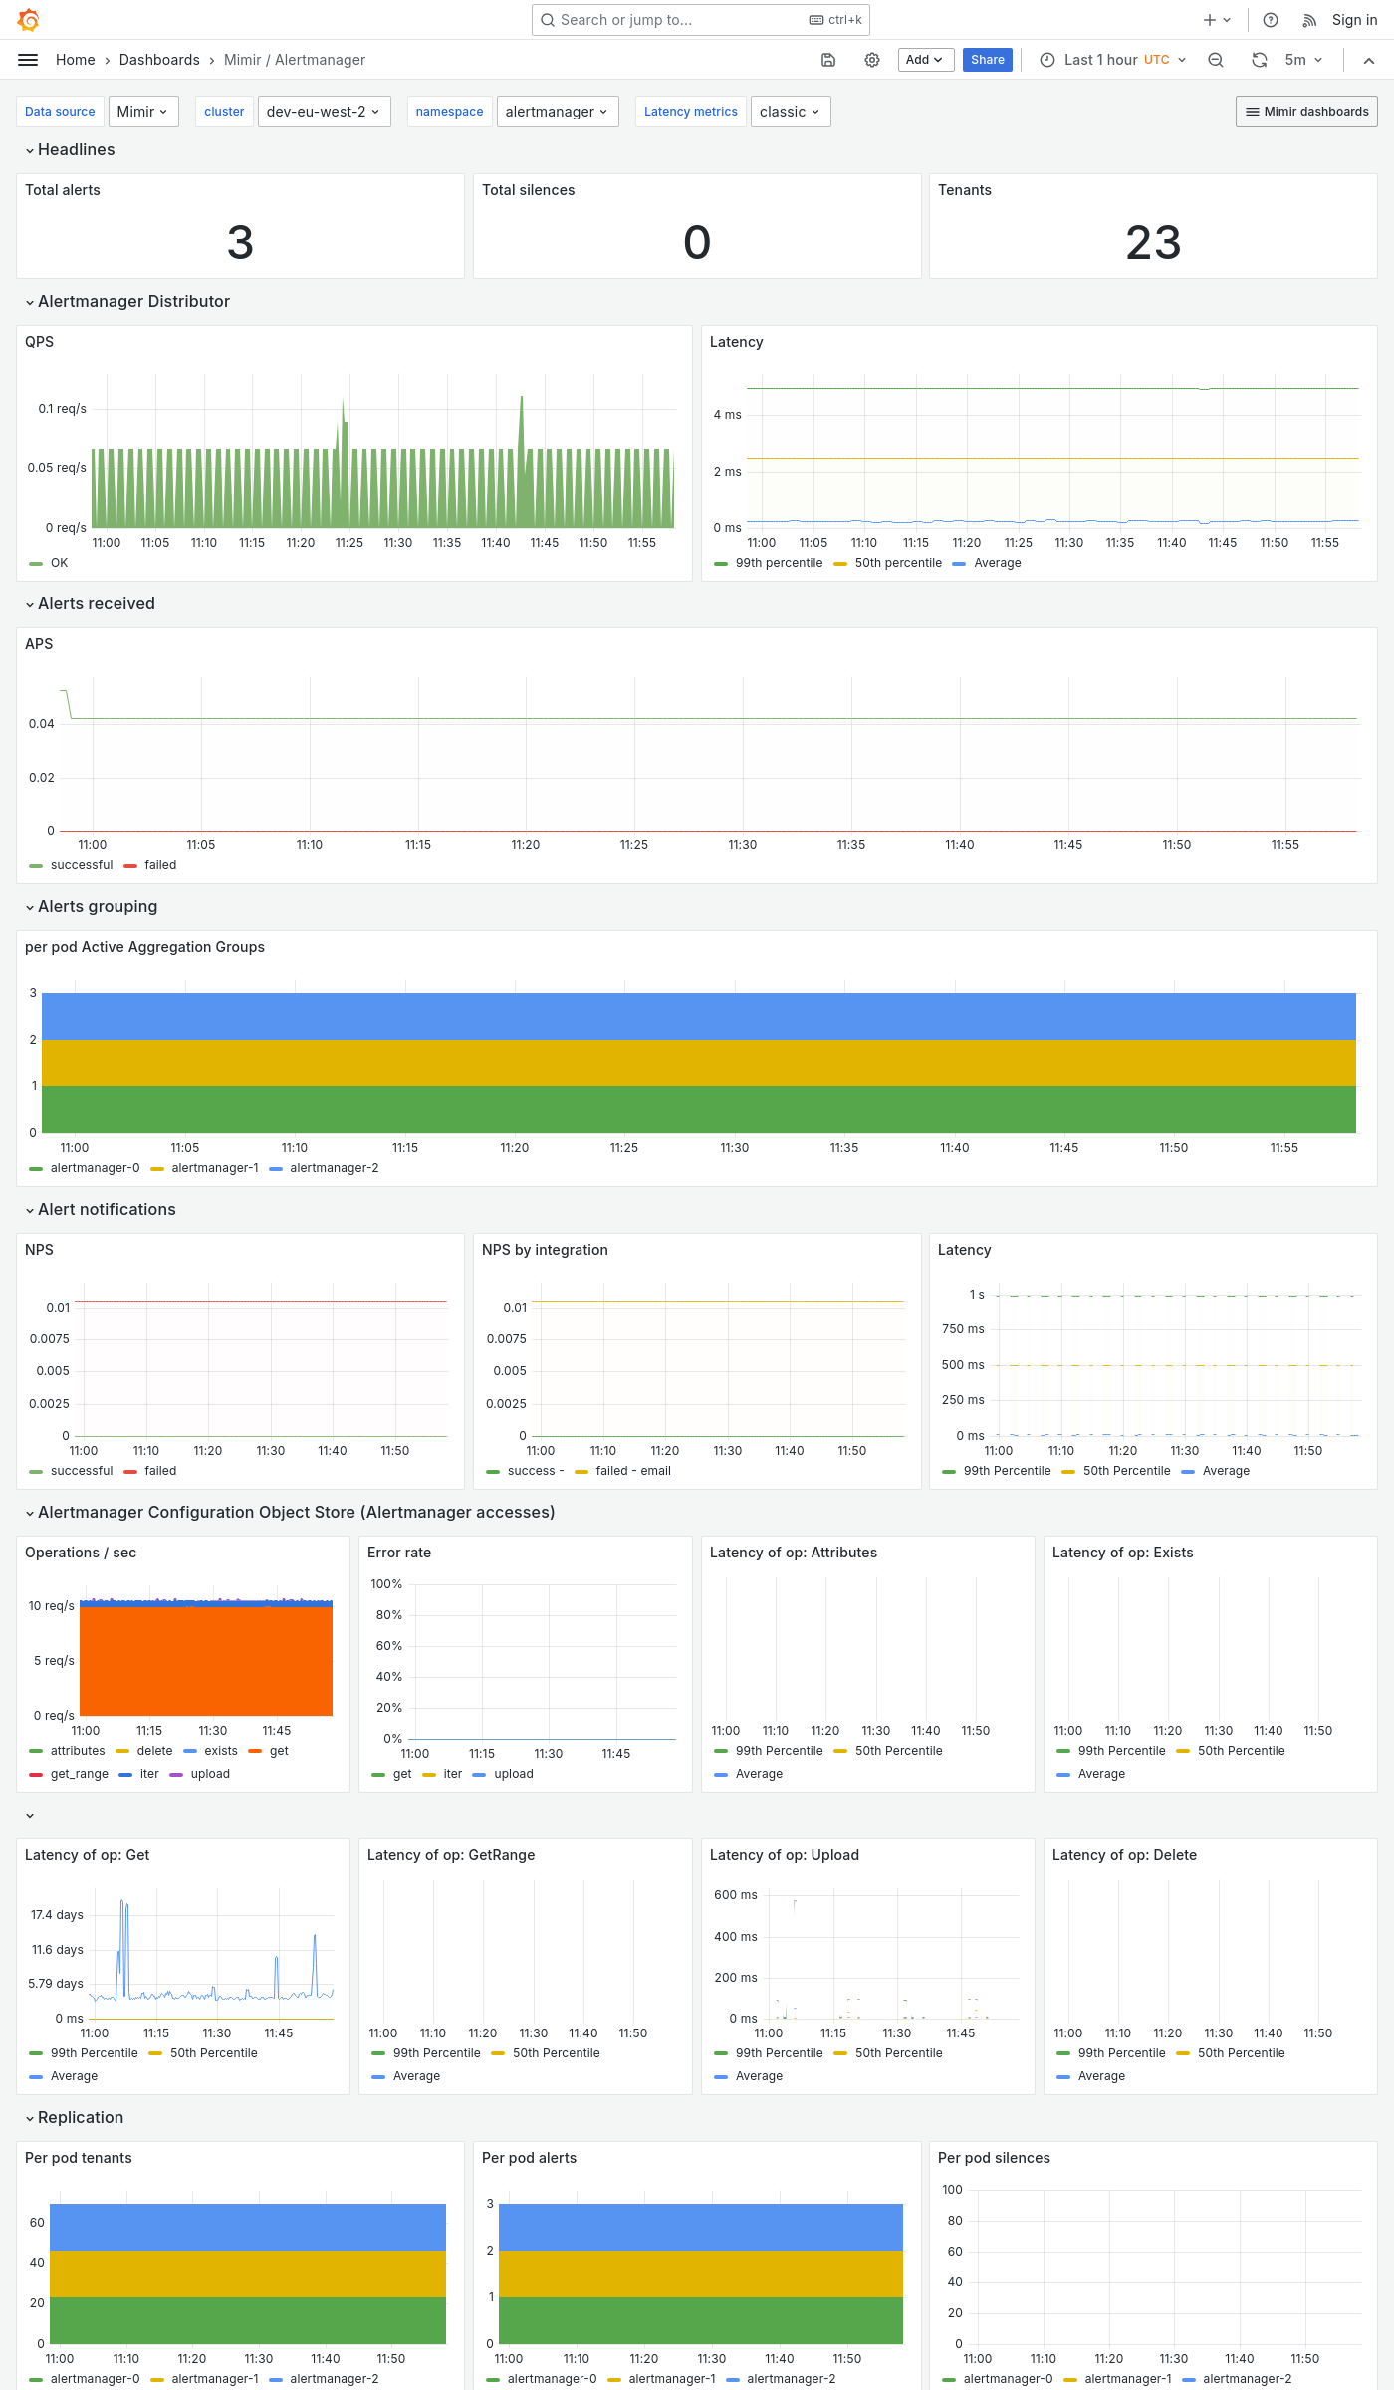Screen dimensions: 1394x2390
Task: Focus the Search or jump to field
Action: coord(701,20)
